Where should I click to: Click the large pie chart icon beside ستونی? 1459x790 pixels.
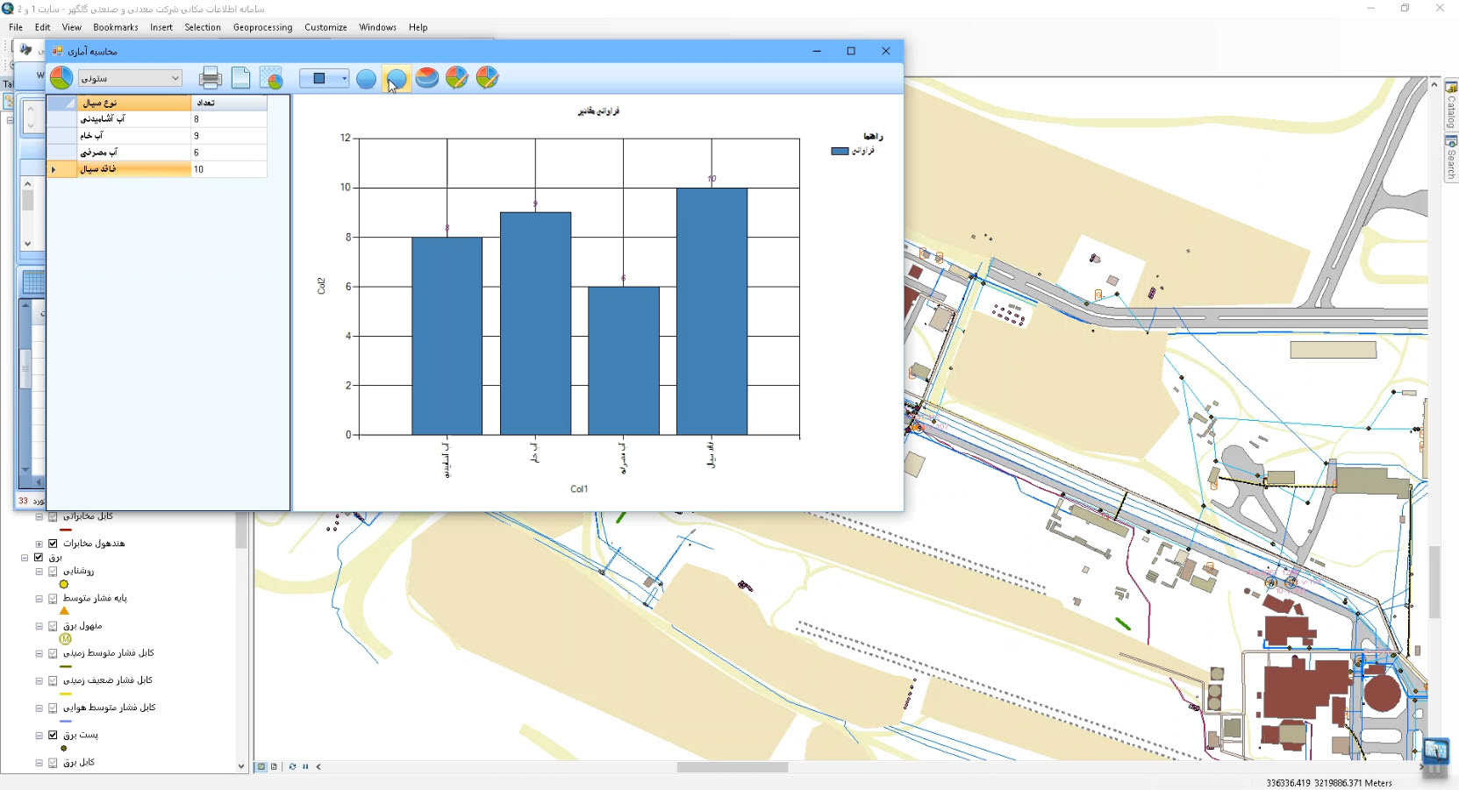click(61, 78)
